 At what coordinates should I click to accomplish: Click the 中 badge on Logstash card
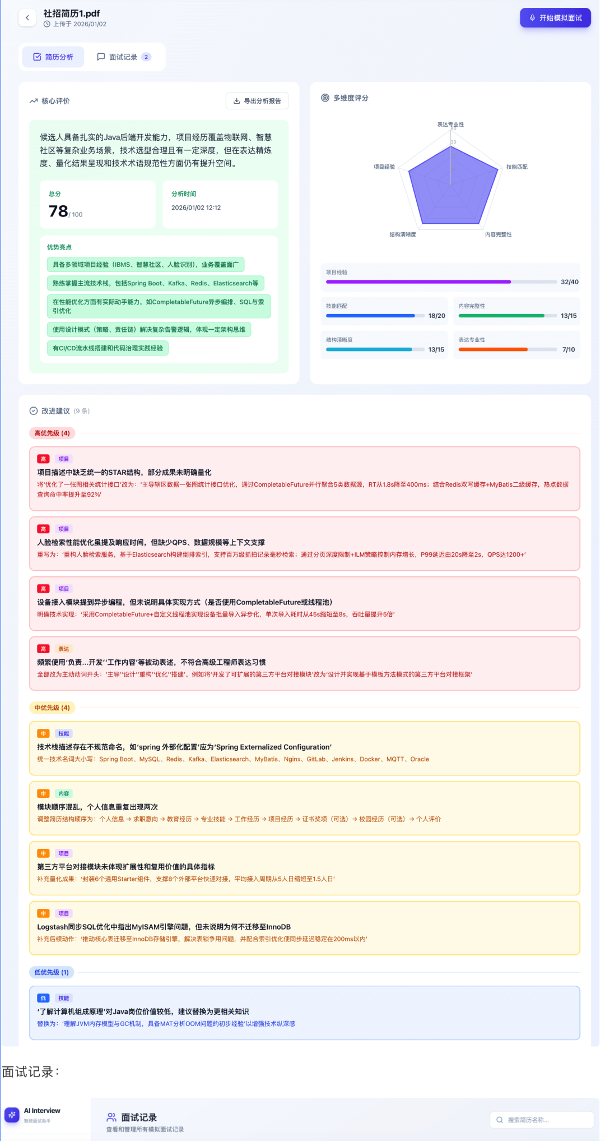pyautogui.click(x=43, y=913)
